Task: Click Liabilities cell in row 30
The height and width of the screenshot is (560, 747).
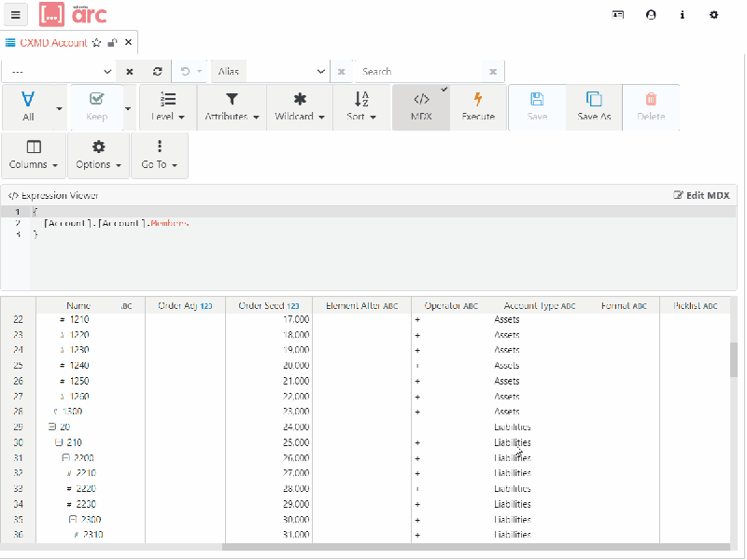Action: pos(512,442)
